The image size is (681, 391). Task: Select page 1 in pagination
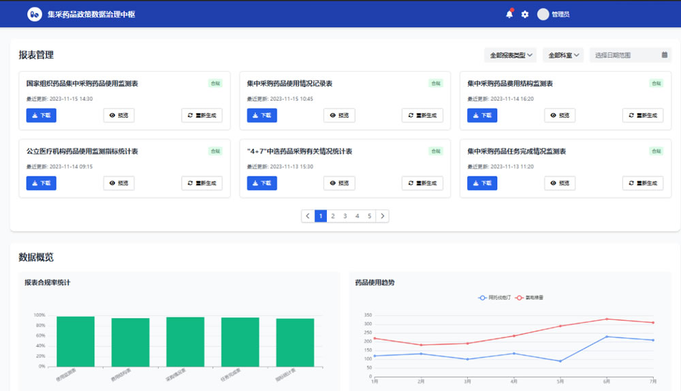coord(321,216)
